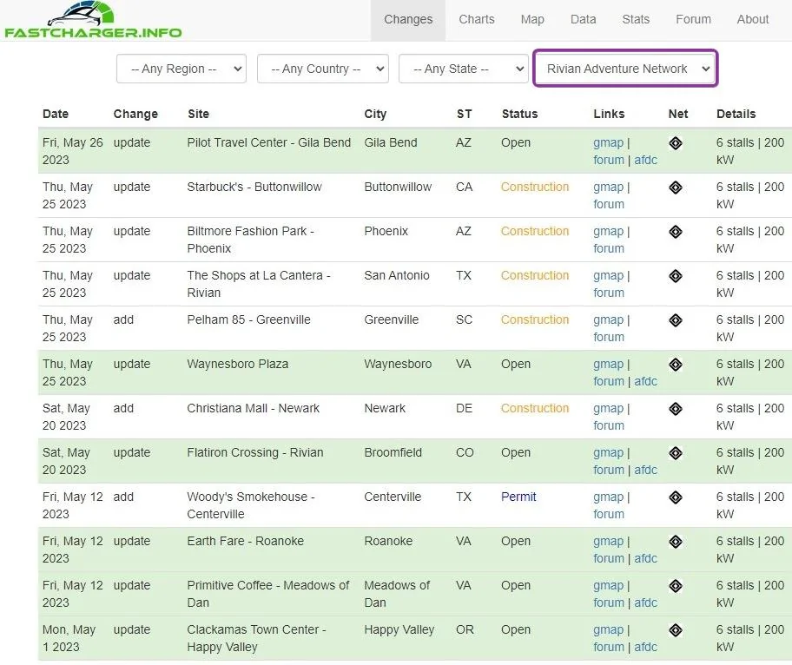
Task: Click Rivian network icon in Centerville row
Action: tap(676, 497)
